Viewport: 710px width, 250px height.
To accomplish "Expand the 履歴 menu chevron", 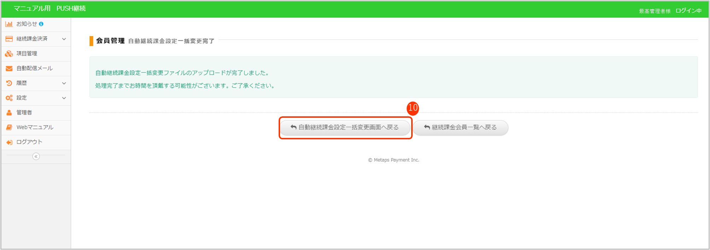I will 64,83.
